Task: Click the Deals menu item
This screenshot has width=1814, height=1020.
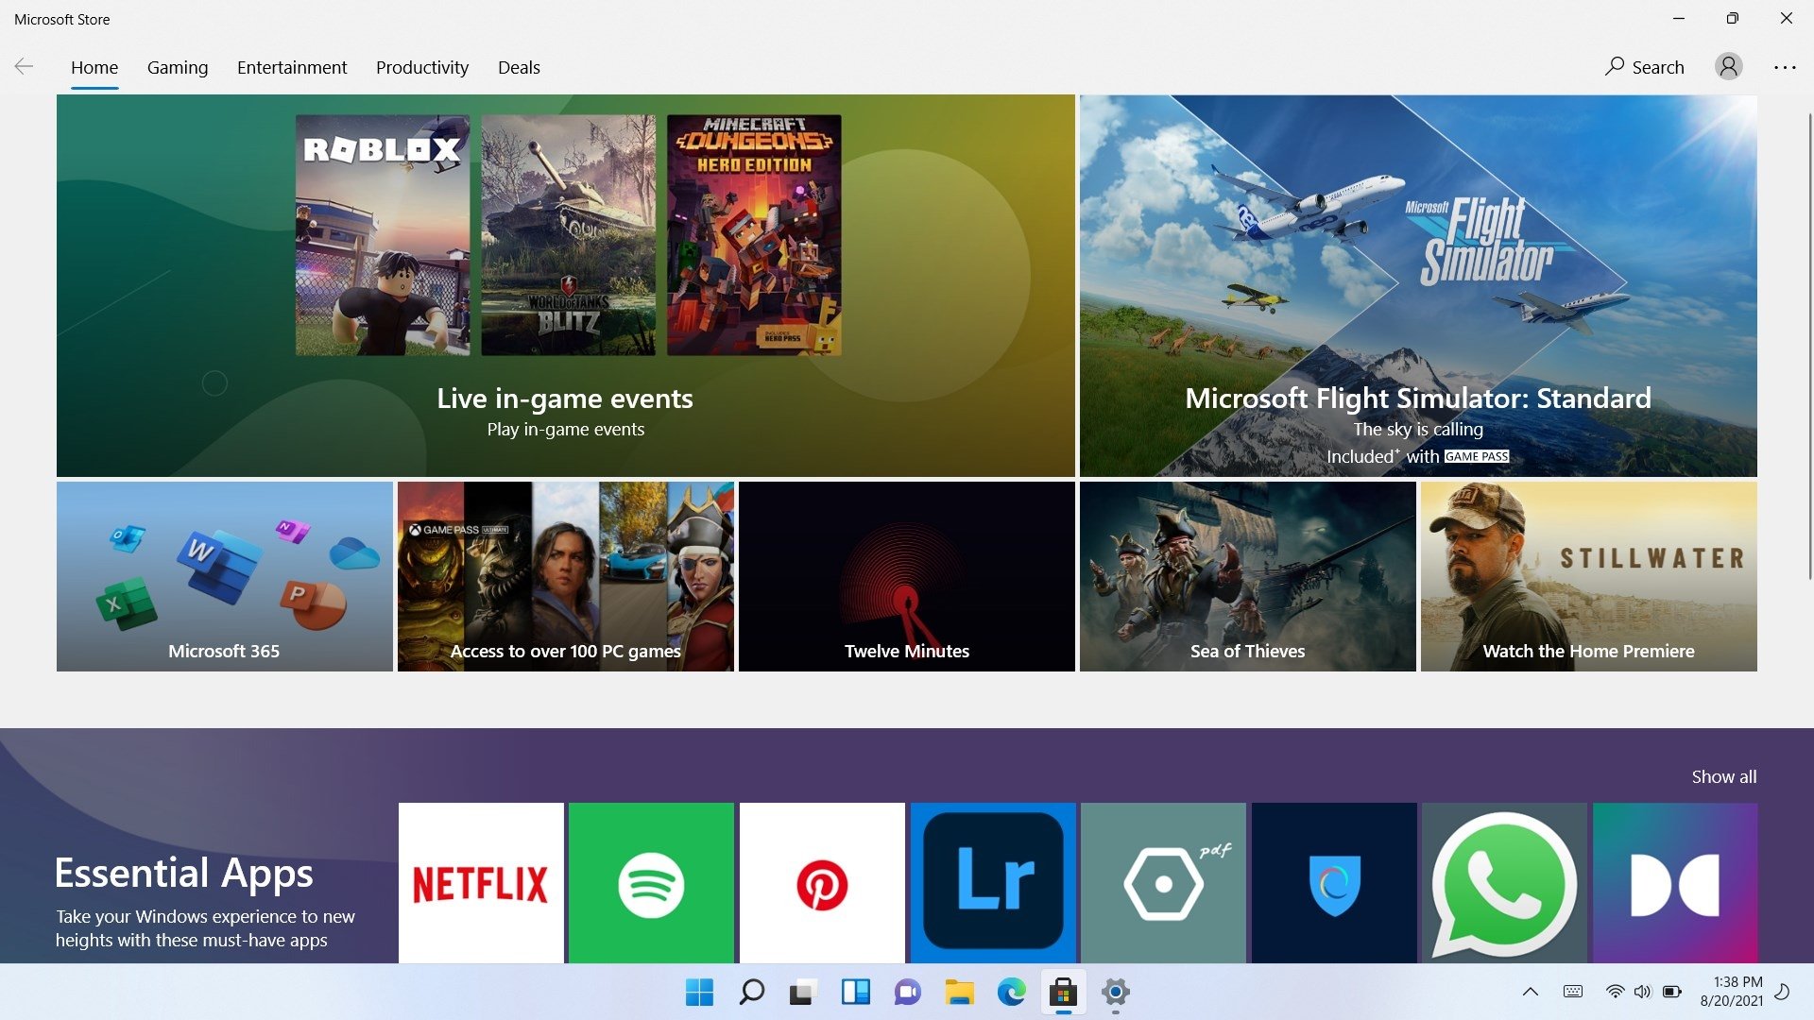Action: pyautogui.click(x=519, y=67)
